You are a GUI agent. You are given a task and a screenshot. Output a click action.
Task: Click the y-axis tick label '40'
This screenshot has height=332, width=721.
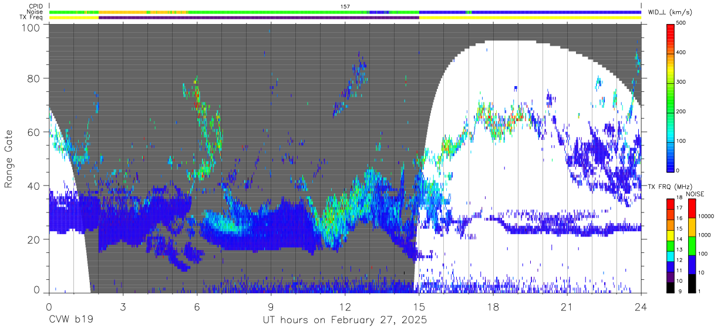(x=35, y=186)
